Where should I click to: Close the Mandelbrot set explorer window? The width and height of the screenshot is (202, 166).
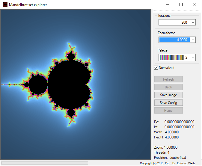(195, 4)
